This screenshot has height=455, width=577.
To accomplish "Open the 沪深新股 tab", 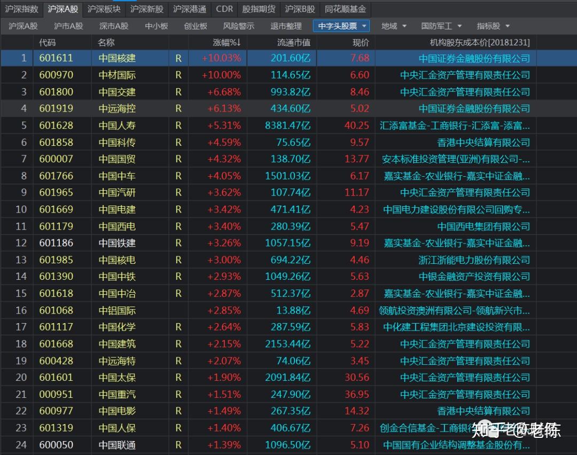I will click(x=147, y=9).
